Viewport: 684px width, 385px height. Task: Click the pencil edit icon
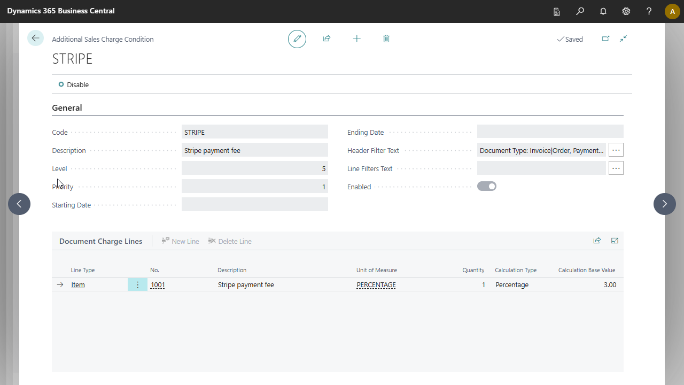[x=297, y=38]
